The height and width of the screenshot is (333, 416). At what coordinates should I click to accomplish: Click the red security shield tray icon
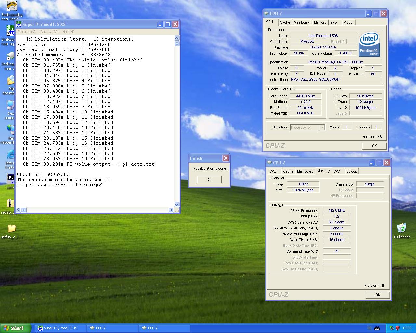tap(397, 328)
